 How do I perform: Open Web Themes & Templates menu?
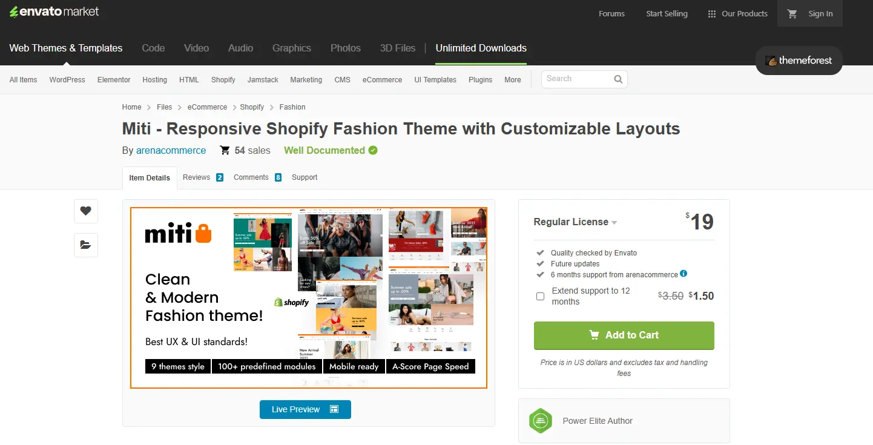pyautogui.click(x=66, y=48)
